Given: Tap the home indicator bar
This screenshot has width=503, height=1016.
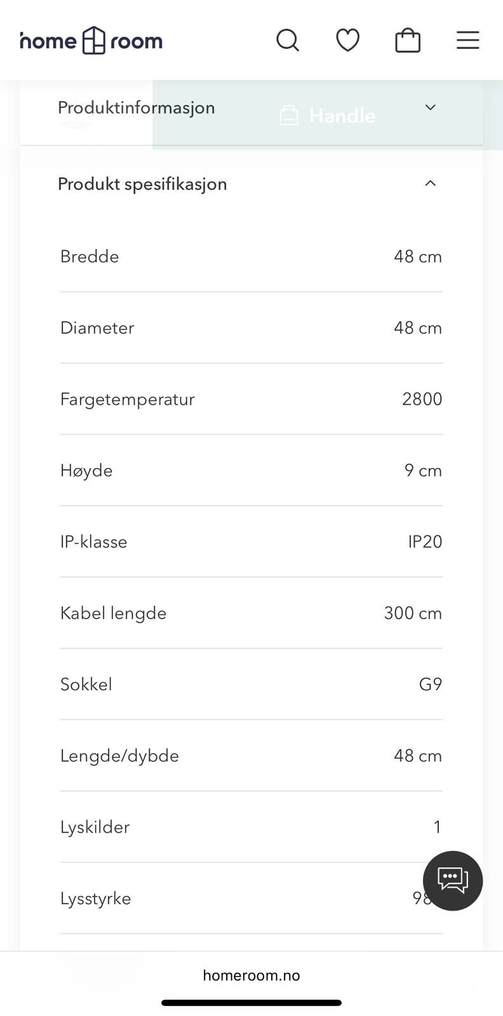Looking at the screenshot, I should click(x=251, y=1003).
